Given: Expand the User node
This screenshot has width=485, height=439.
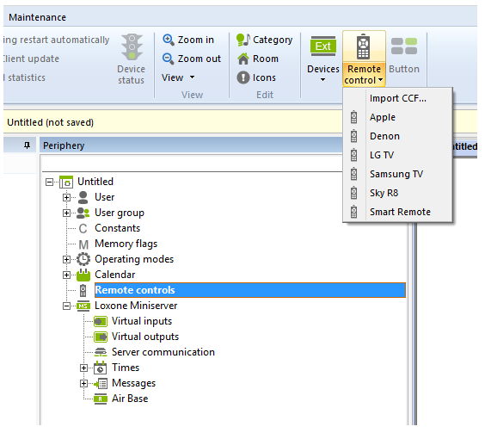Looking at the screenshot, I should click(66, 197).
